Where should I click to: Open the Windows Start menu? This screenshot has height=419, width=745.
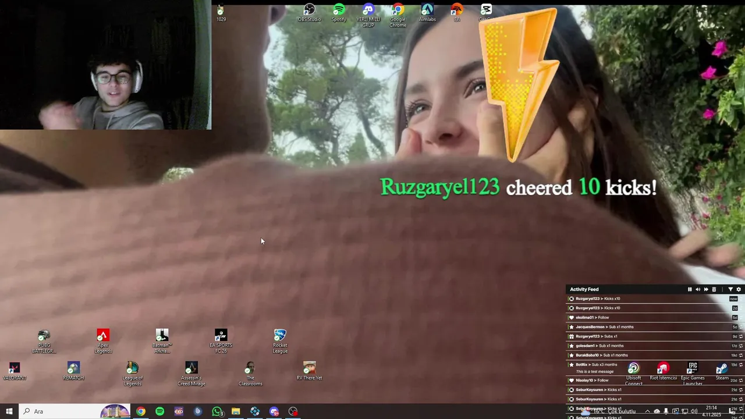9,411
